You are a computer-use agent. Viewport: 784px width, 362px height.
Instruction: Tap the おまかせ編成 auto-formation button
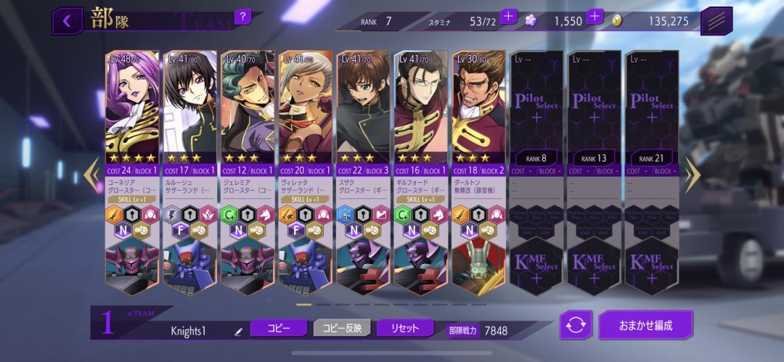click(645, 325)
